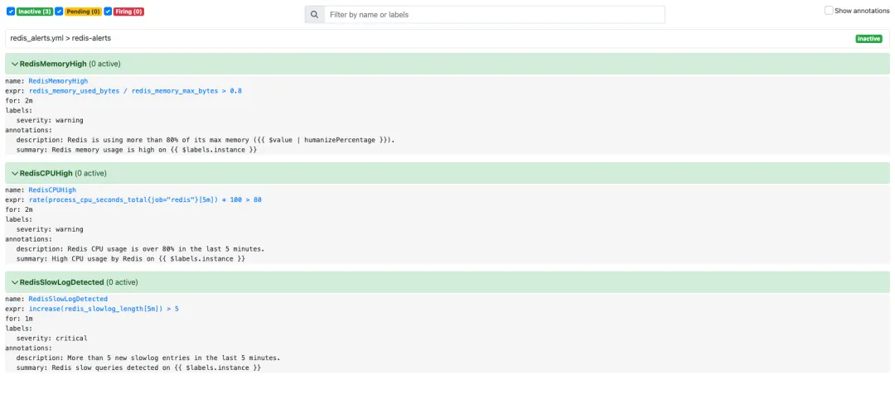Click the red Firing (0) badge
895x413 pixels.
[x=128, y=12]
